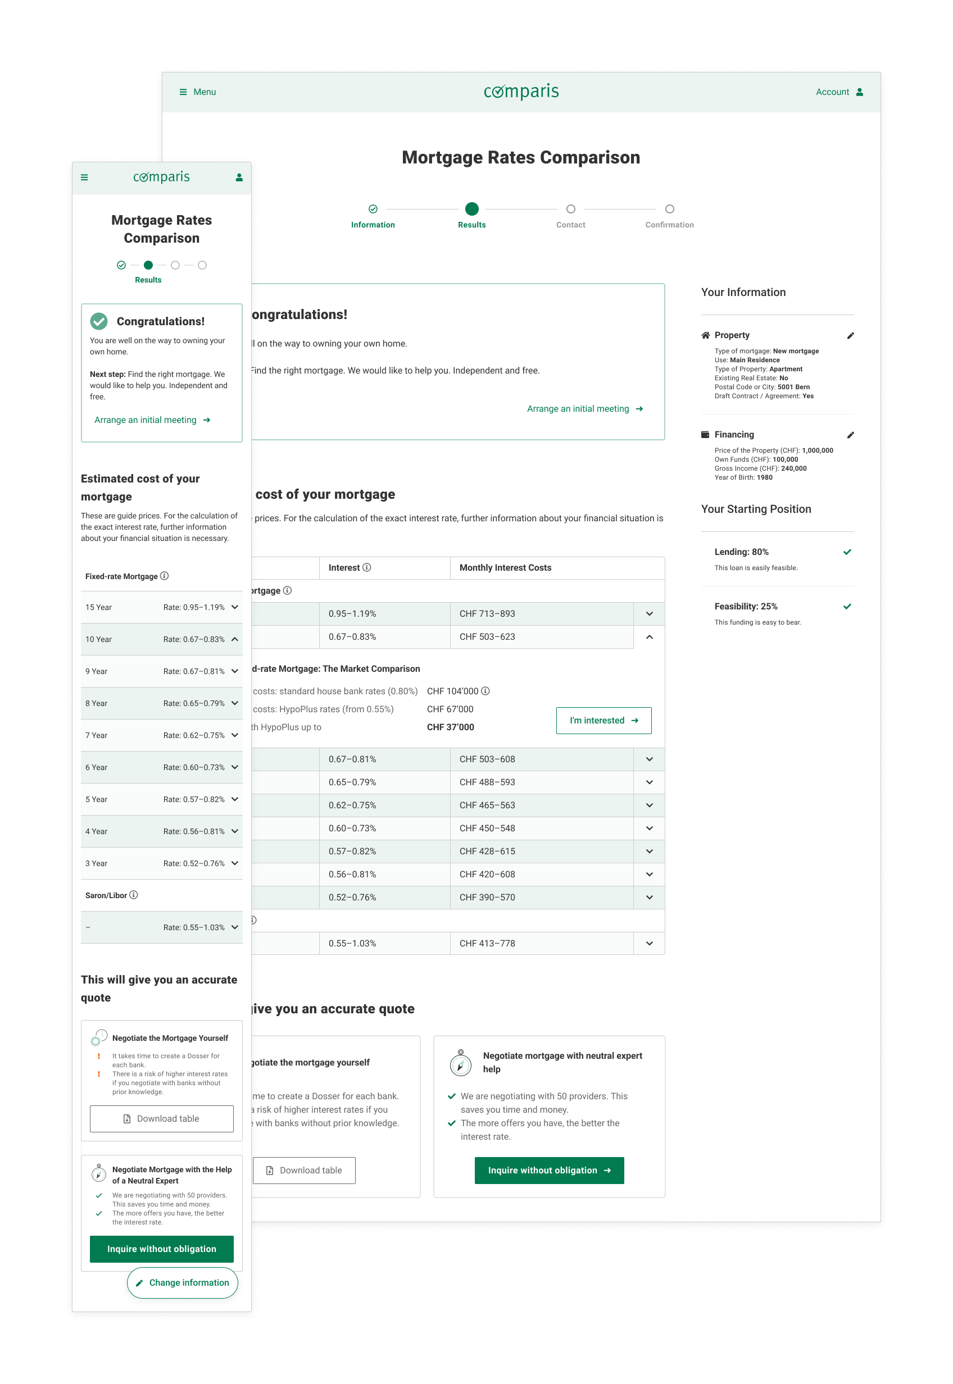Viewport: 953px width, 1384px height.
Task: Click the Account link in desktop header
Action: tap(839, 92)
